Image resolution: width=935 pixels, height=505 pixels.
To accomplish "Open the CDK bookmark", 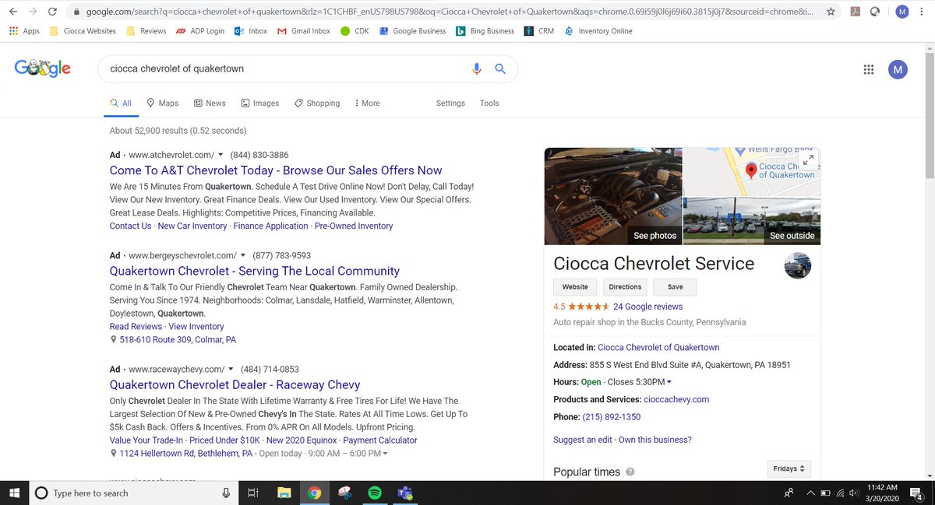I will tap(355, 31).
